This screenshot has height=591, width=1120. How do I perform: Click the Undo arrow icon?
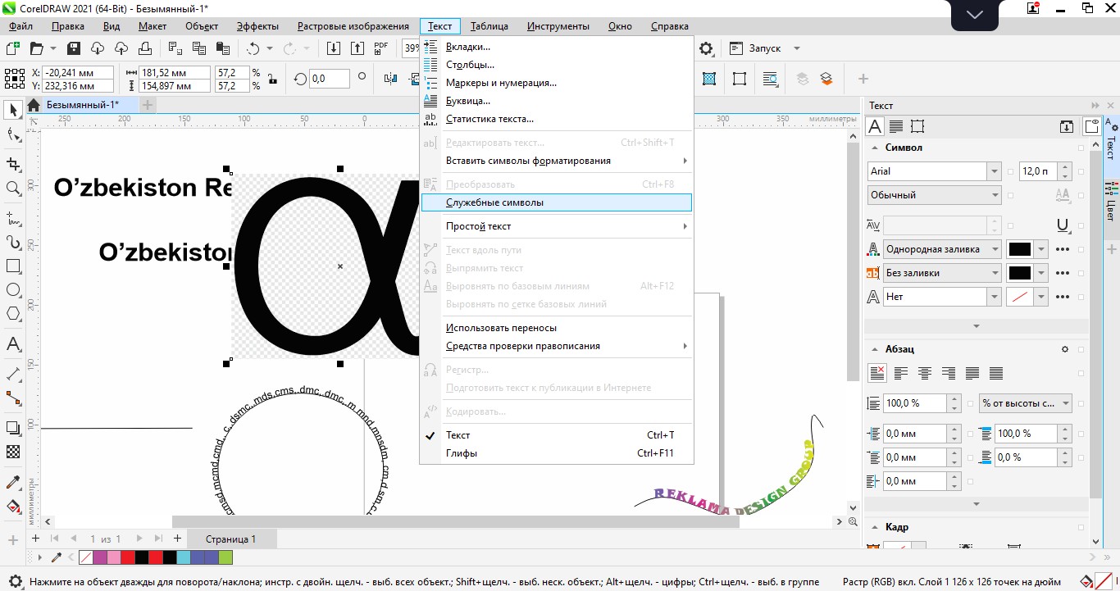253,48
